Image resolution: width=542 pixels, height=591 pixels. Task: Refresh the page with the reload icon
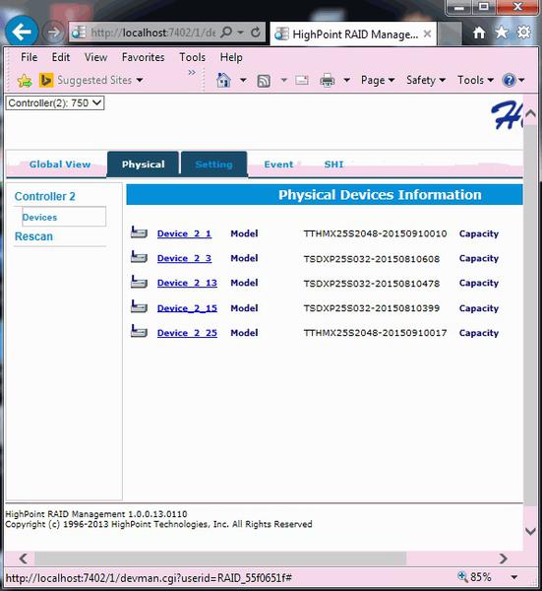tap(256, 33)
